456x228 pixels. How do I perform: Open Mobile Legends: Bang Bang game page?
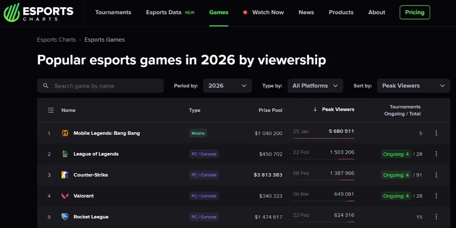[x=107, y=133]
